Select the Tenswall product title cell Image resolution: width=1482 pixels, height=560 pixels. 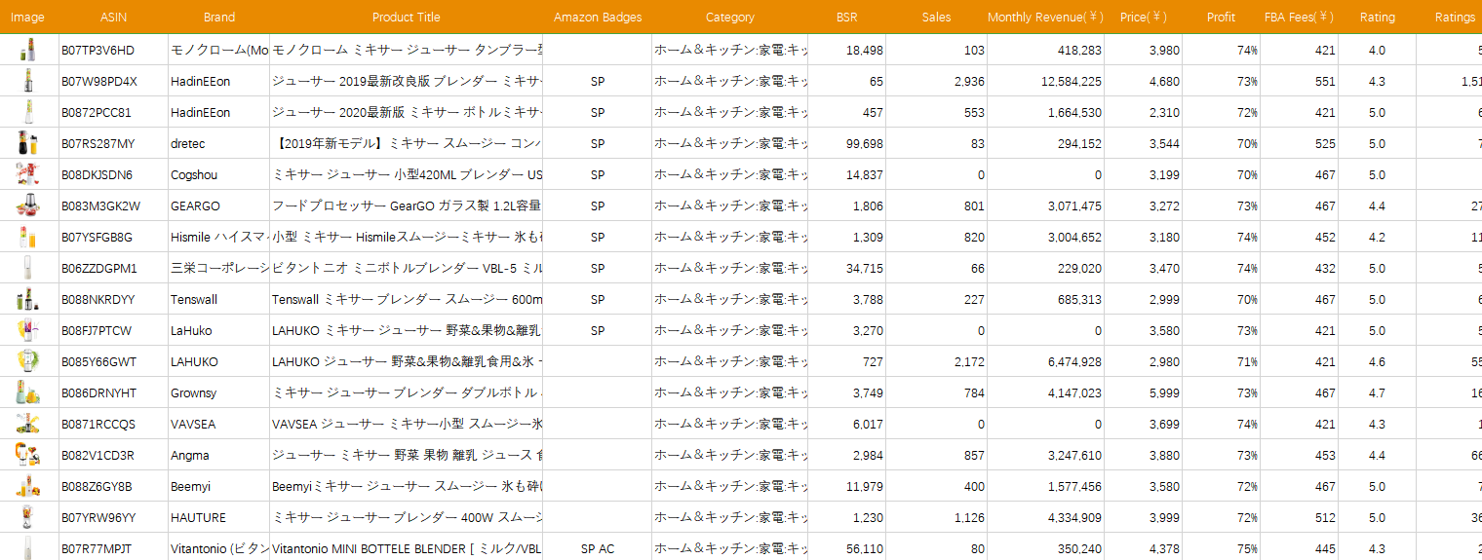[407, 300]
